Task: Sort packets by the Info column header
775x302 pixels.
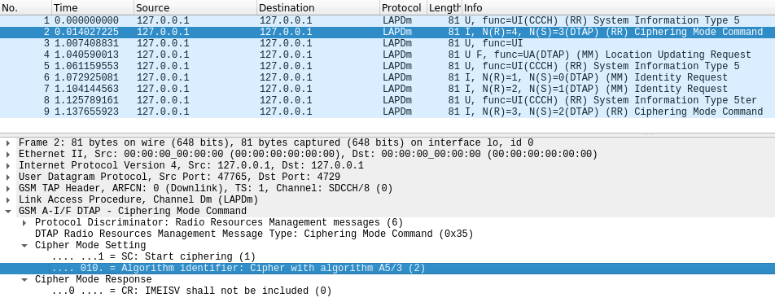Action: pos(619,7)
